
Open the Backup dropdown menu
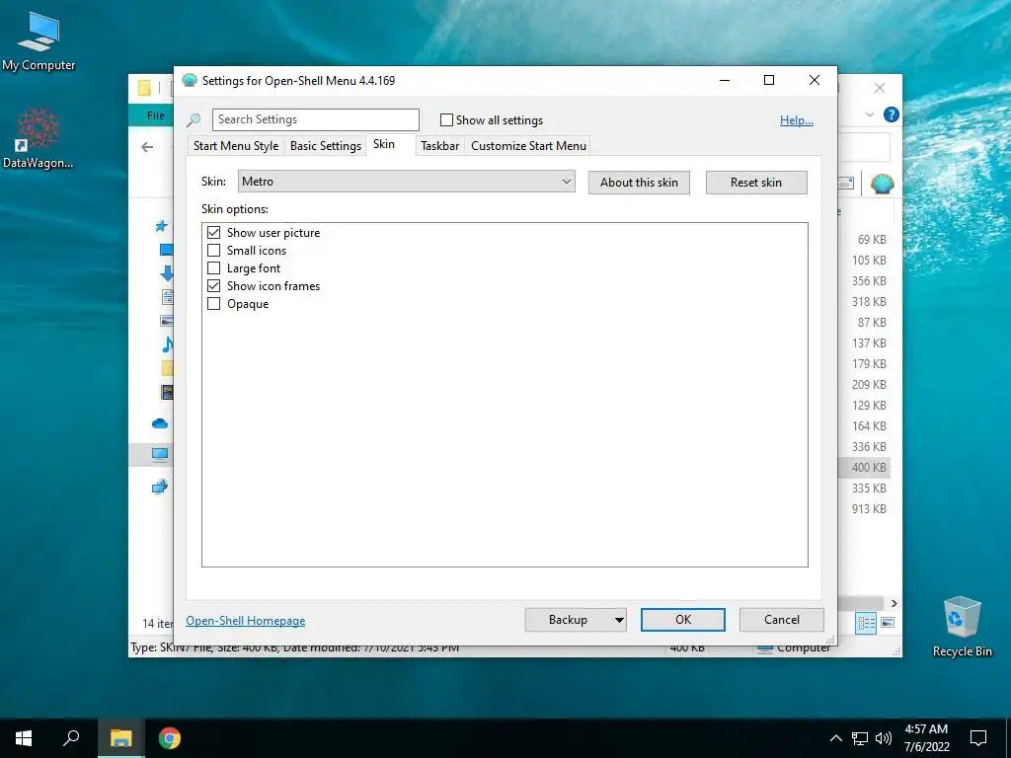(619, 620)
